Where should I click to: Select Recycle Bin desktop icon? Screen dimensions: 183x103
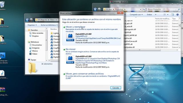pos(3,6)
